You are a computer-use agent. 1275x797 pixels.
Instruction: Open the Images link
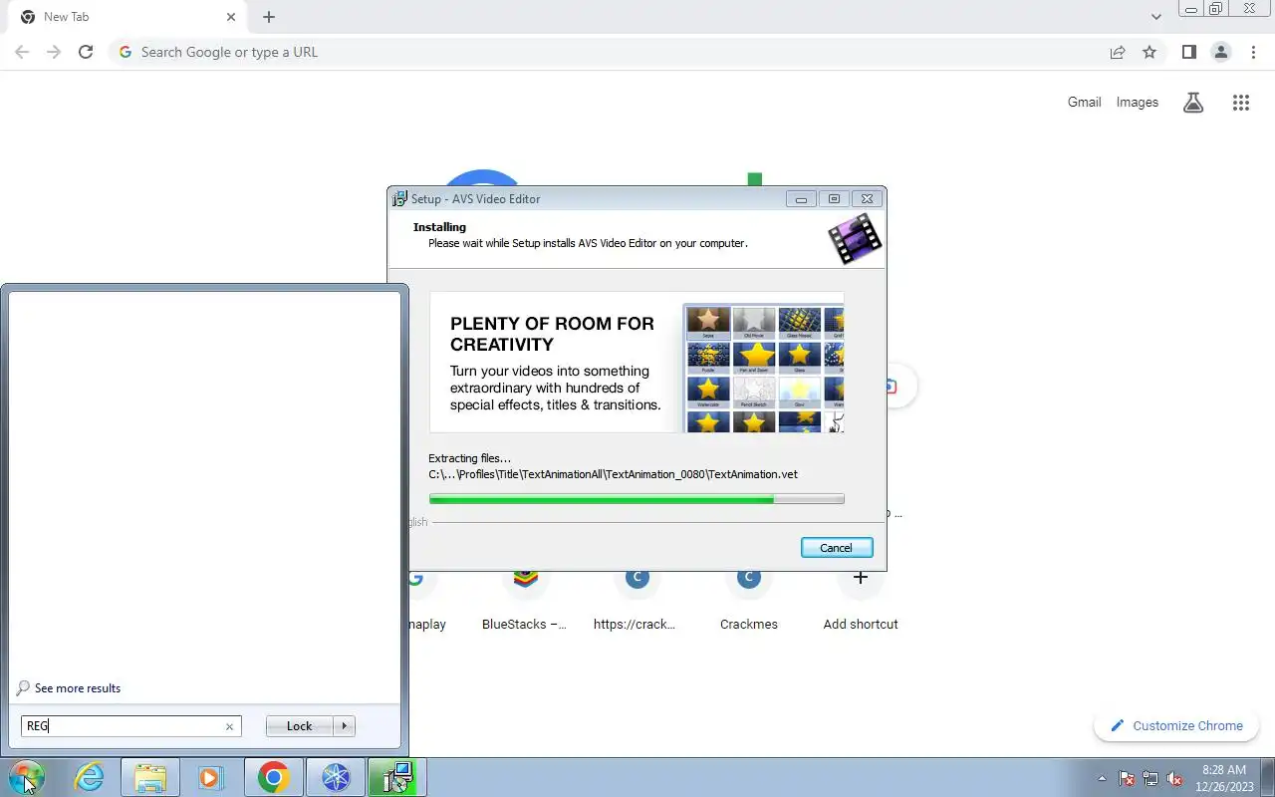click(1137, 102)
